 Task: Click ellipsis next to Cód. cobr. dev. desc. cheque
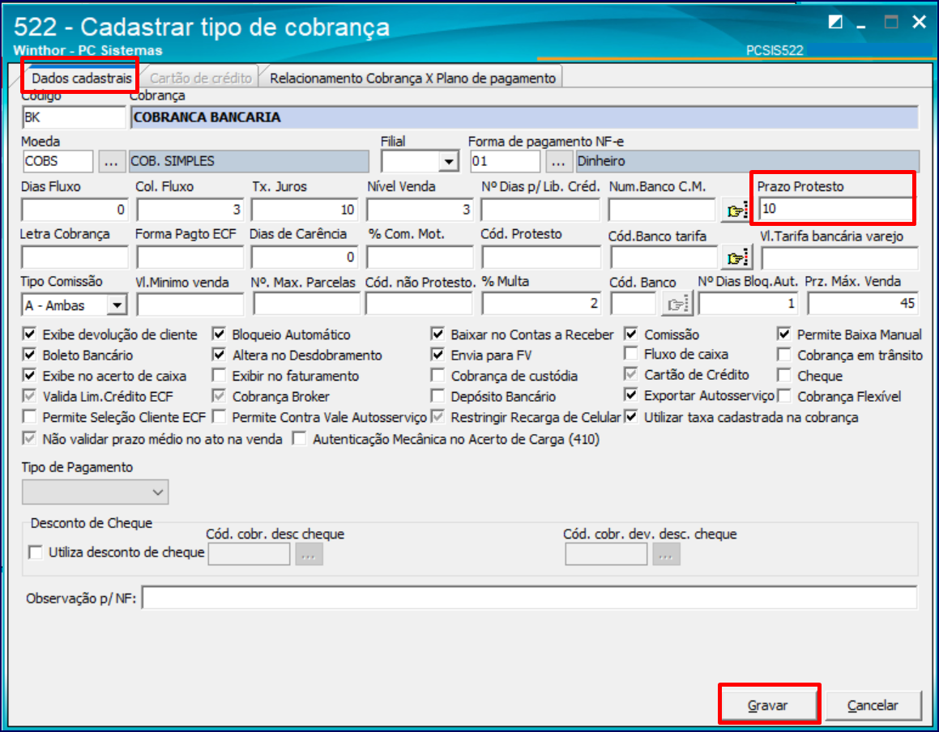(665, 555)
